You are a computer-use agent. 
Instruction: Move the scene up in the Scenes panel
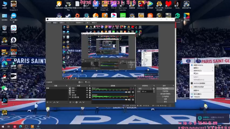pyautogui.click(x=54, y=102)
